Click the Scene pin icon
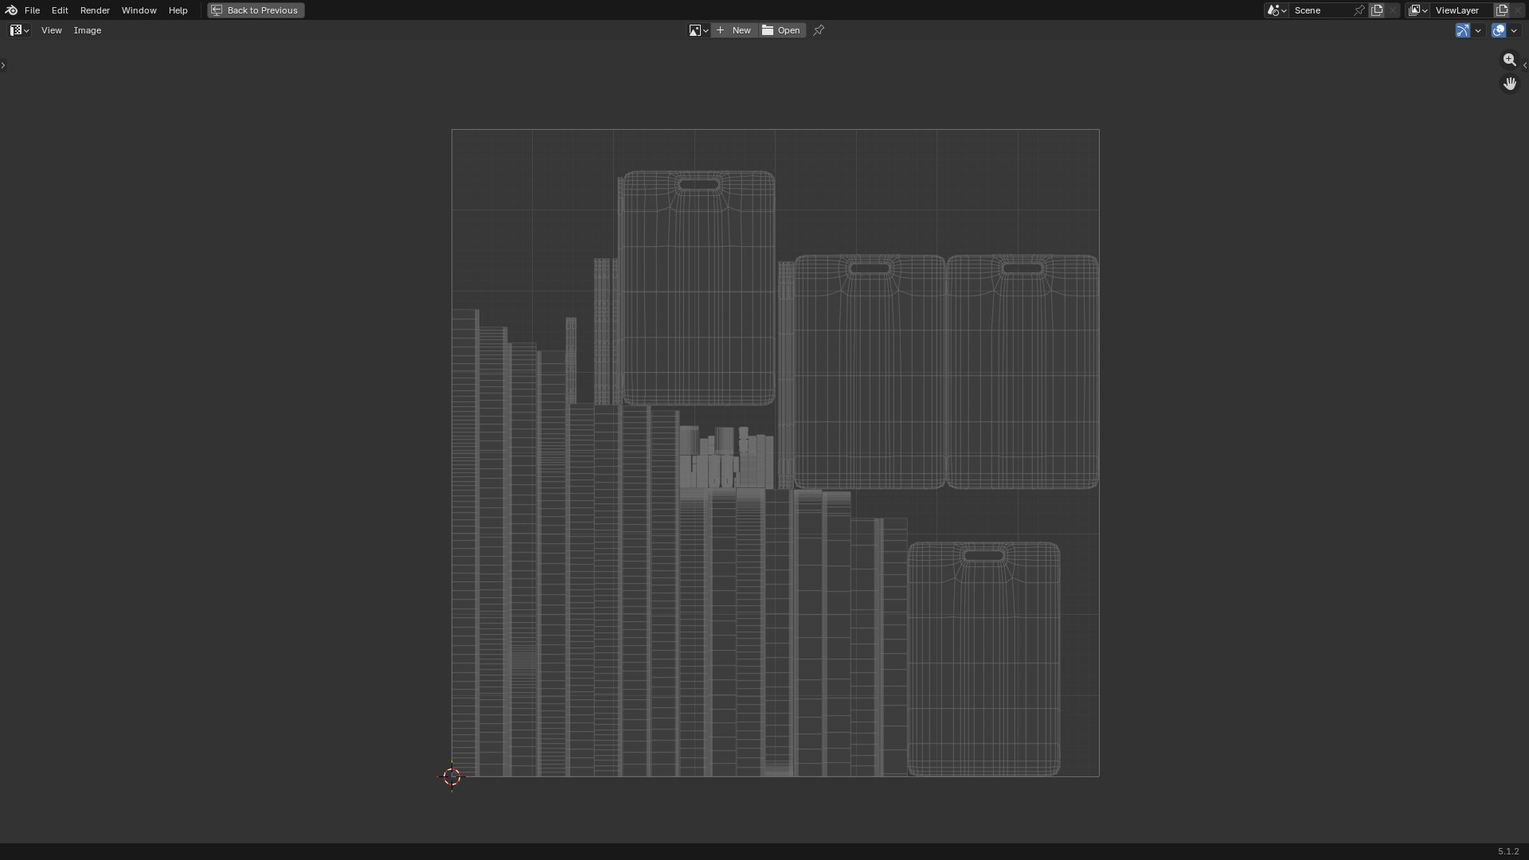This screenshot has width=1529, height=860. point(1359,10)
